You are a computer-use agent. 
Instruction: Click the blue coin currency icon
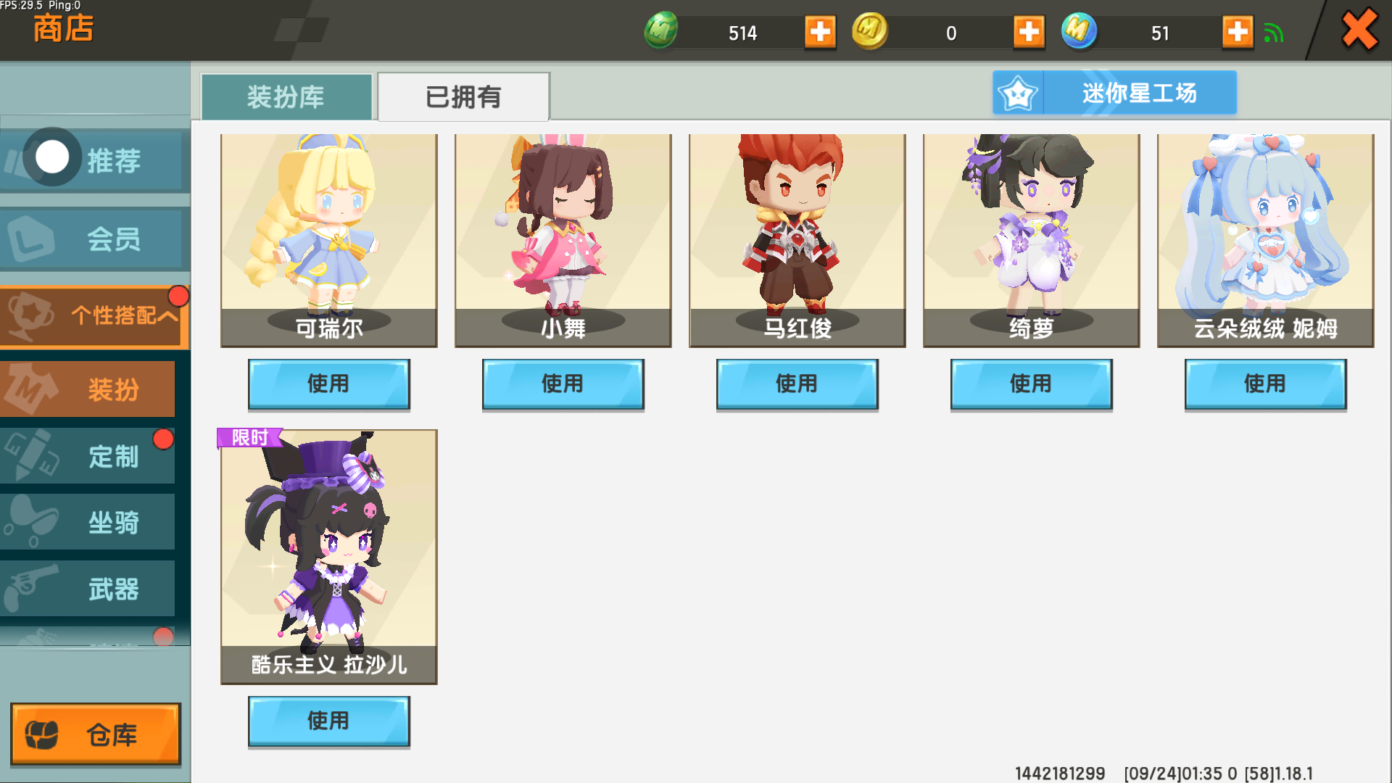1079,31
